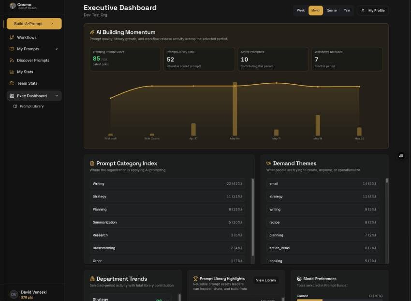Select the Month time range
The height and width of the screenshot is (301, 411).
coord(316,11)
